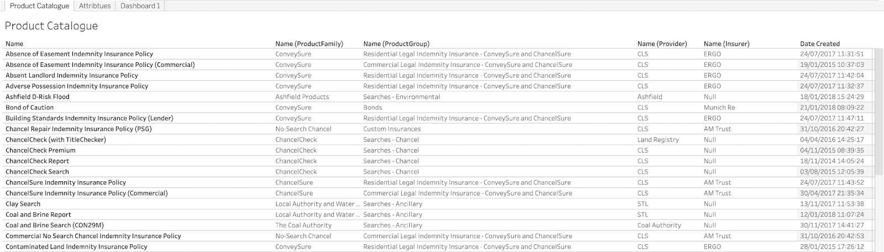Click date 04/04/2016 14:25:17
This screenshot has height=252, width=884.
[832, 139]
